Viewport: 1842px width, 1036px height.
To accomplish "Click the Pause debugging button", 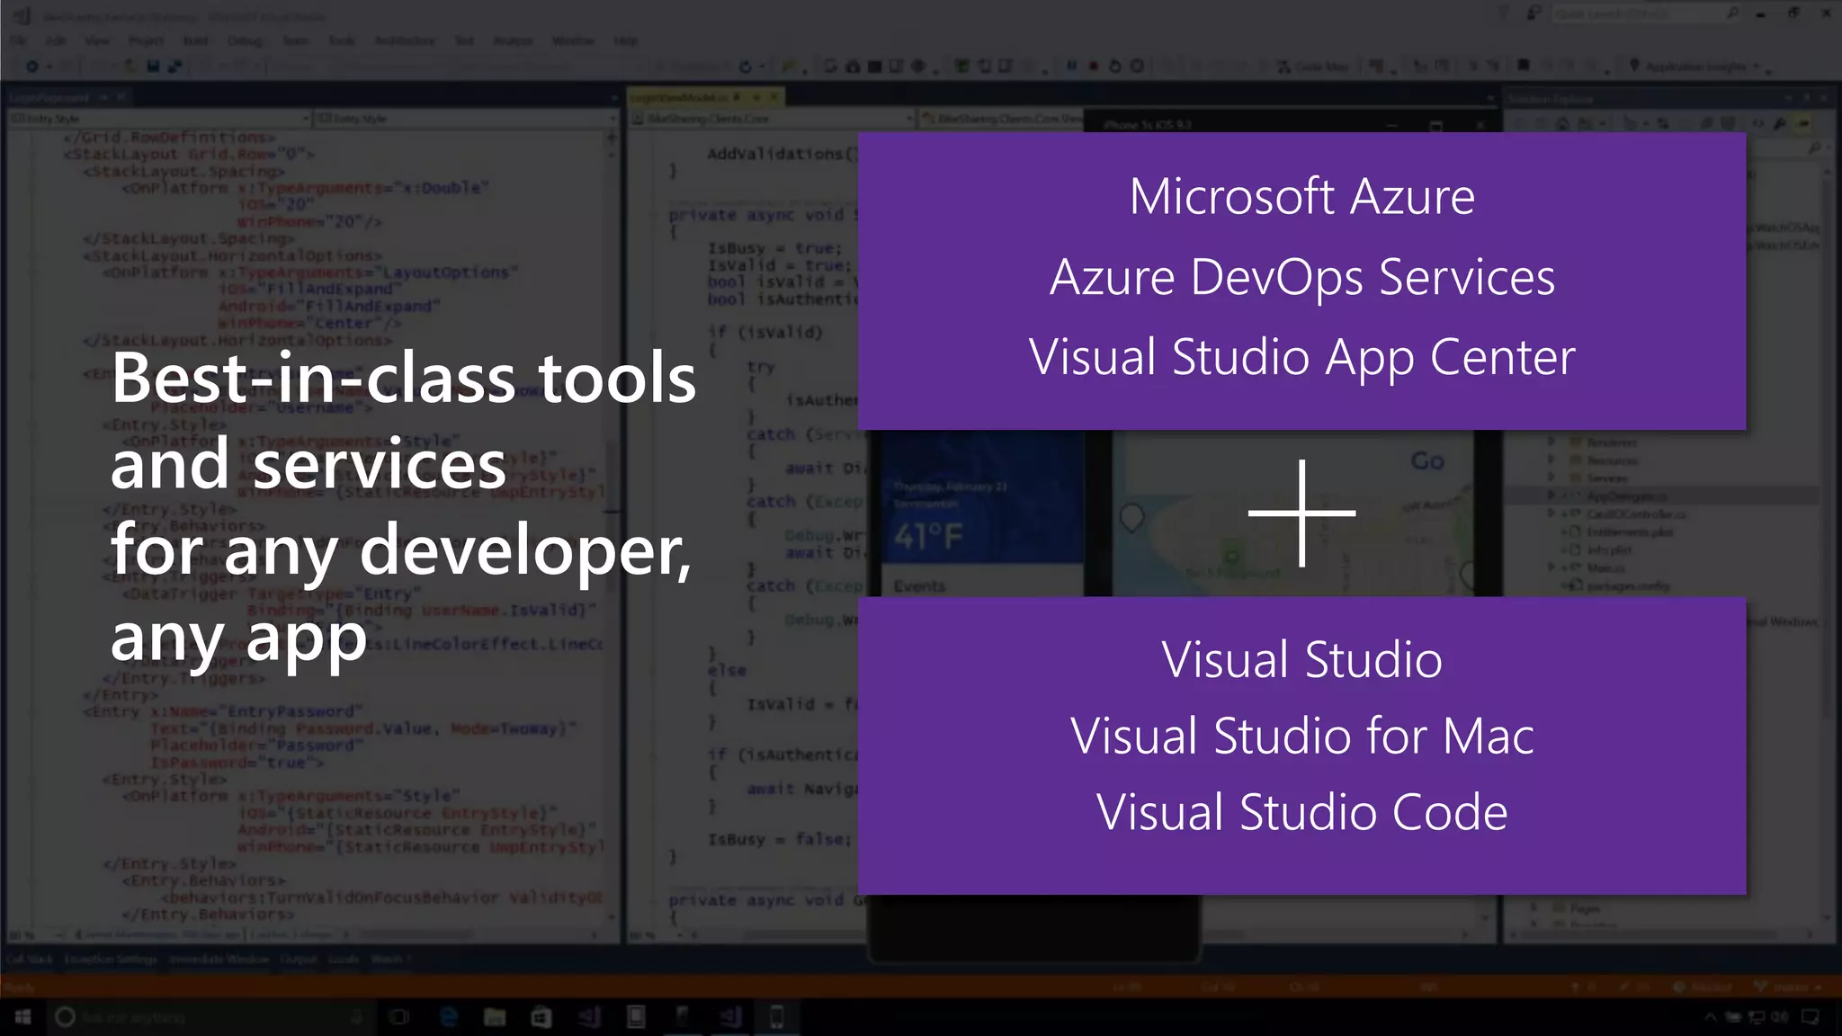I will [1071, 66].
